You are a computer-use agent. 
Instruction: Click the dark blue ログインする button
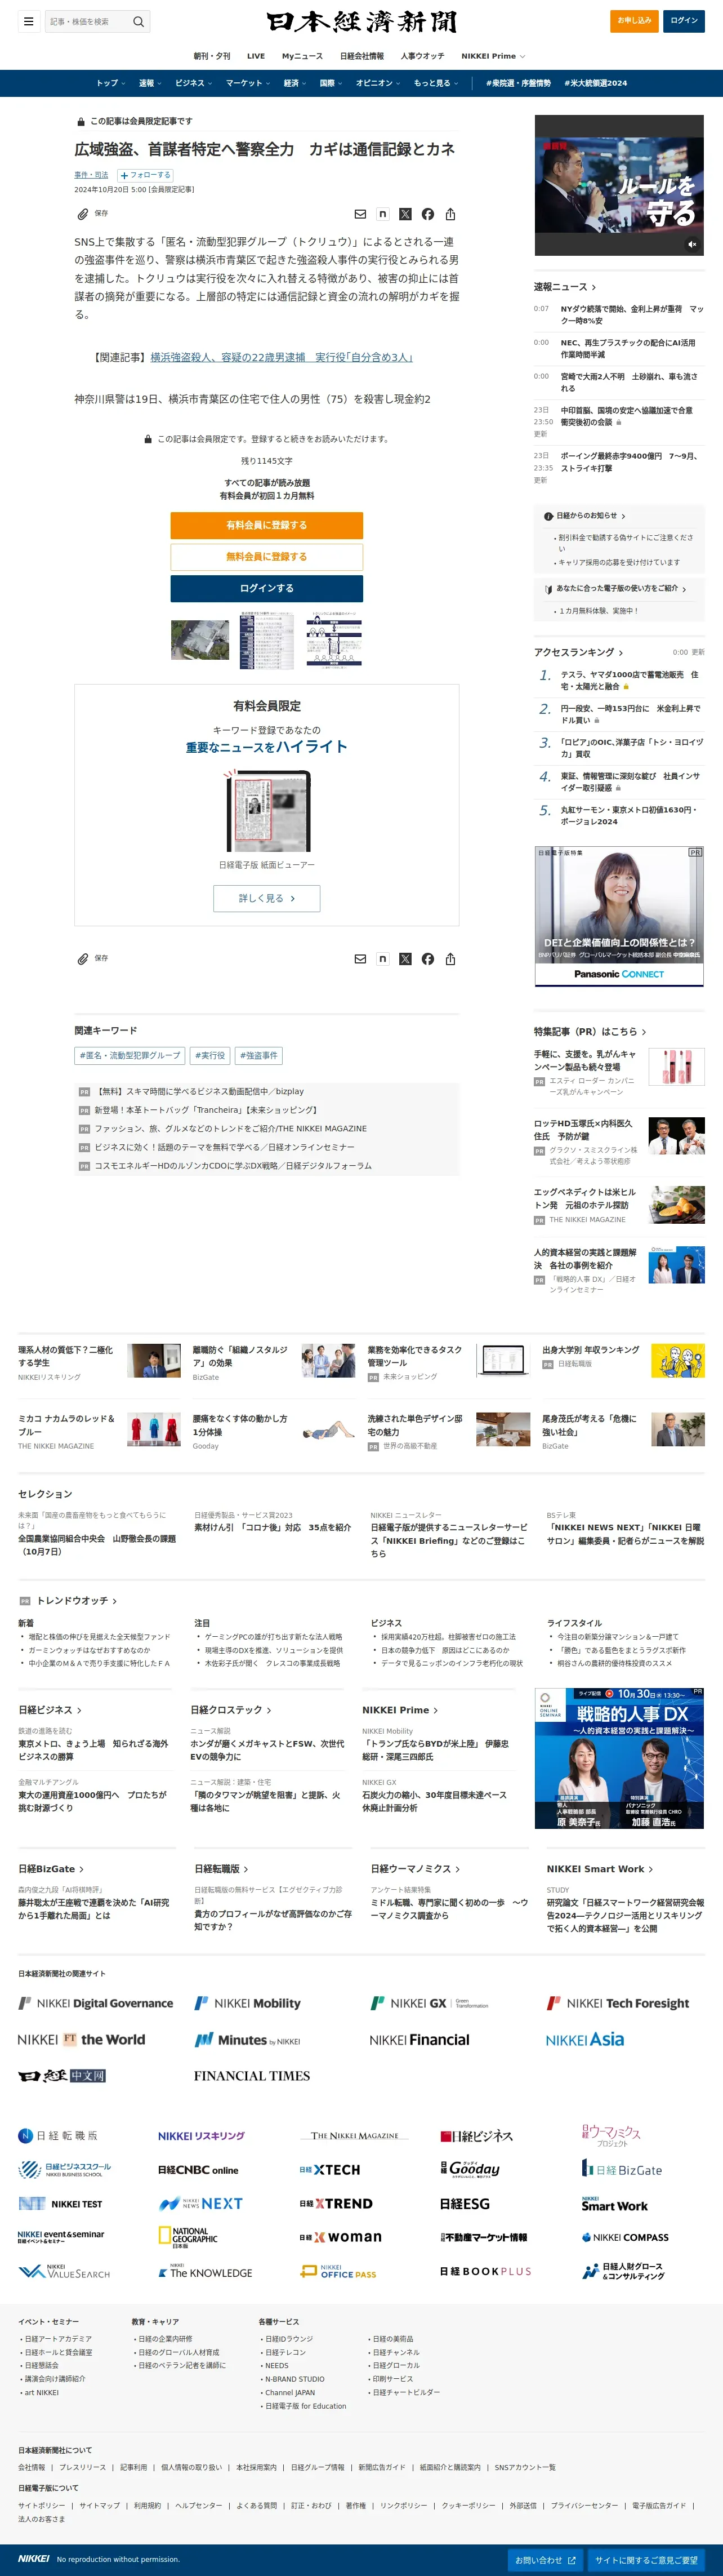point(267,588)
